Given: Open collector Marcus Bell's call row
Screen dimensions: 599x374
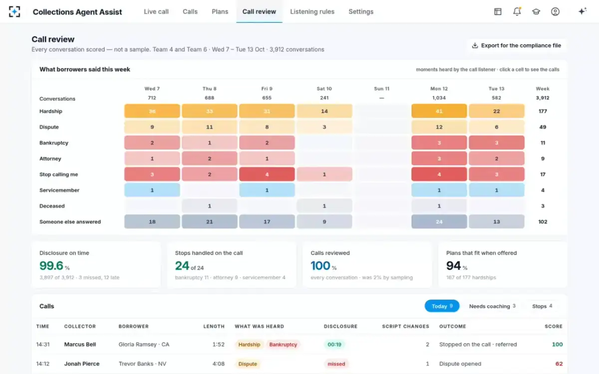Looking at the screenshot, I should coord(299,345).
